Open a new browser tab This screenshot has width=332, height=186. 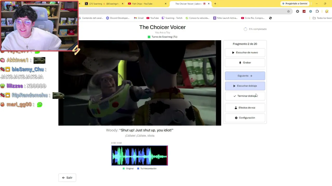(x=215, y=4)
